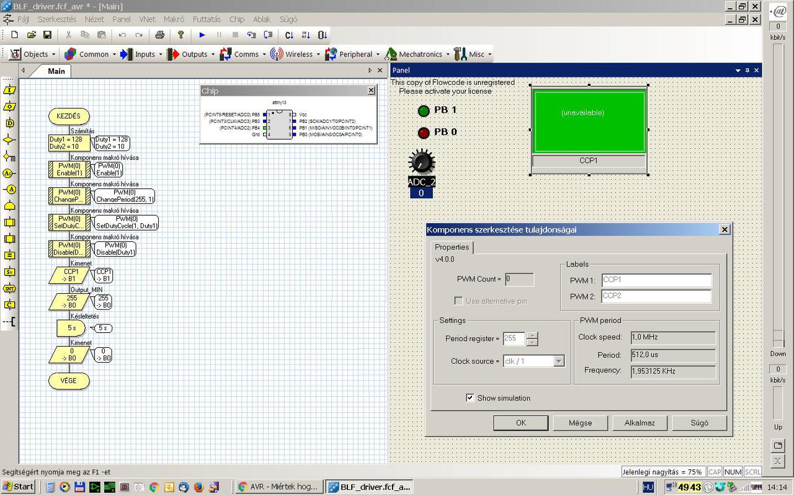
Task: Create a new flowchart file
Action: (15, 35)
